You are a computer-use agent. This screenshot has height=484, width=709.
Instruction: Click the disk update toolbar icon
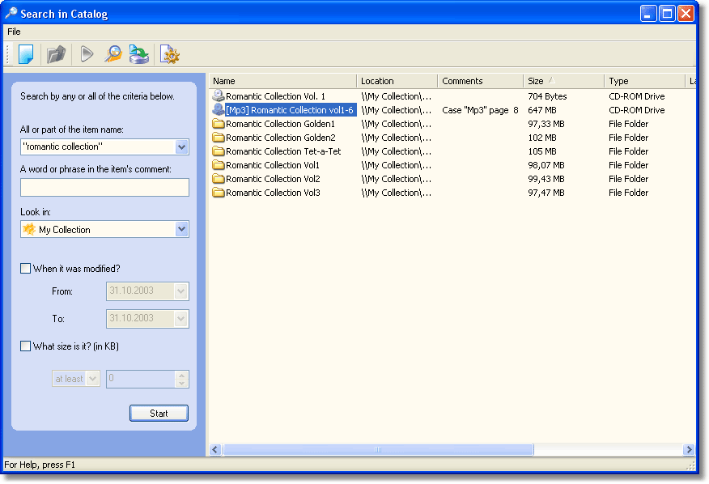pyautogui.click(x=139, y=54)
